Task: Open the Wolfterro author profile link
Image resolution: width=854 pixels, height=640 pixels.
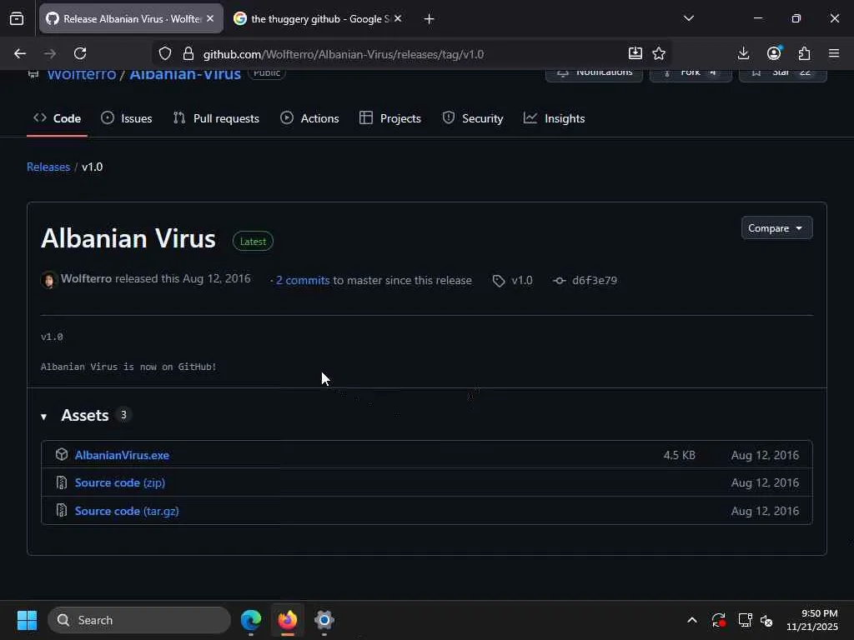Action: point(86,278)
